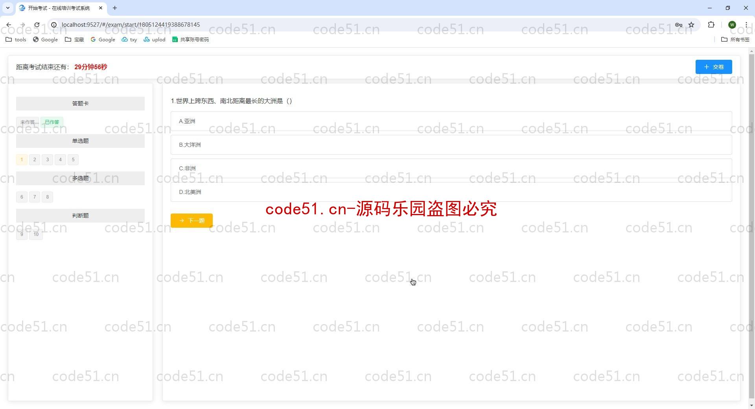Open the 共享账号密码 bookmark
Screen dimensions: 755x409
(x=190, y=40)
